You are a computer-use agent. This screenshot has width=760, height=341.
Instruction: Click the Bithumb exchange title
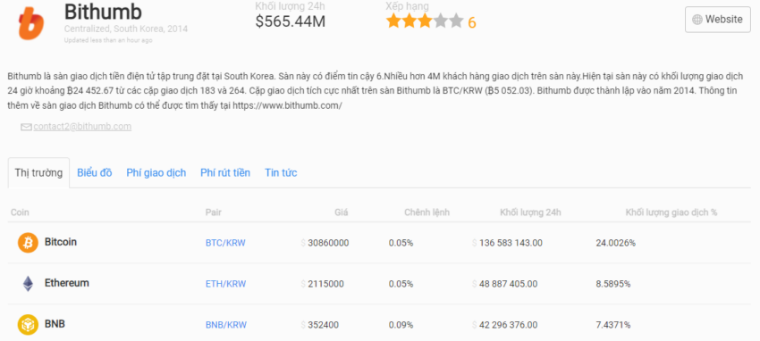pyautogui.click(x=103, y=12)
